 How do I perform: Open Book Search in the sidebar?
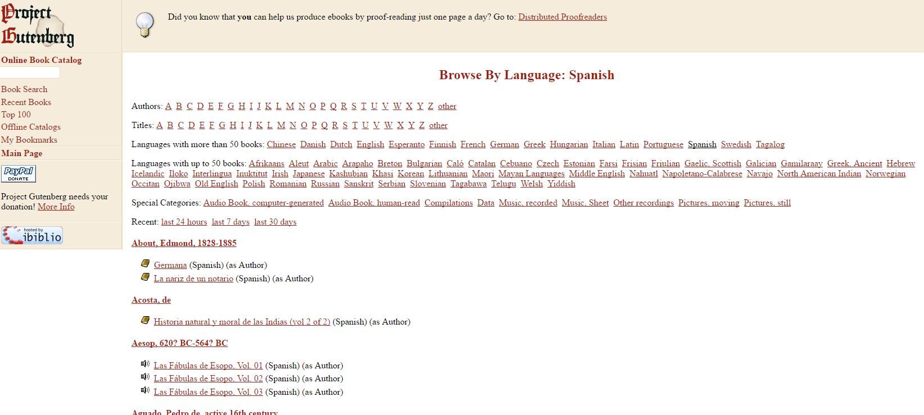click(x=24, y=89)
